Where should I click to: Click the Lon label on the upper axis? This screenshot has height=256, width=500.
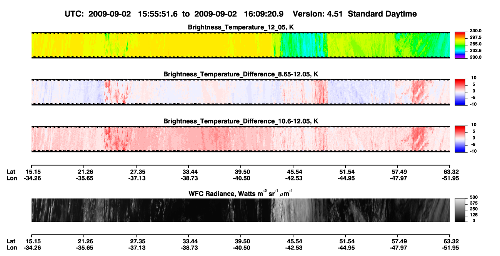pos(12,178)
